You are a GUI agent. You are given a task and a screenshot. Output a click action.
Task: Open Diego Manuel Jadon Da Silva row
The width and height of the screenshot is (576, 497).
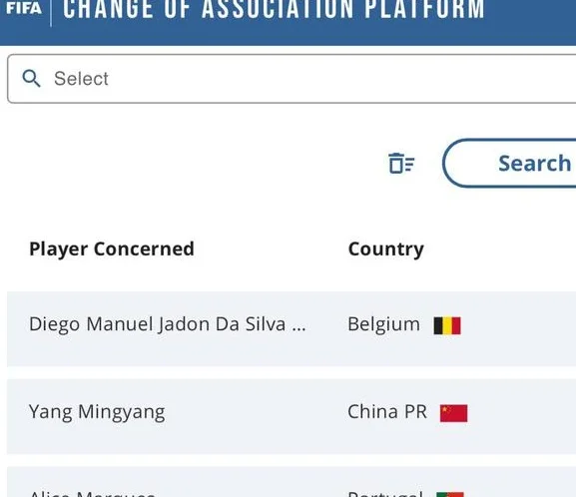[291, 328]
